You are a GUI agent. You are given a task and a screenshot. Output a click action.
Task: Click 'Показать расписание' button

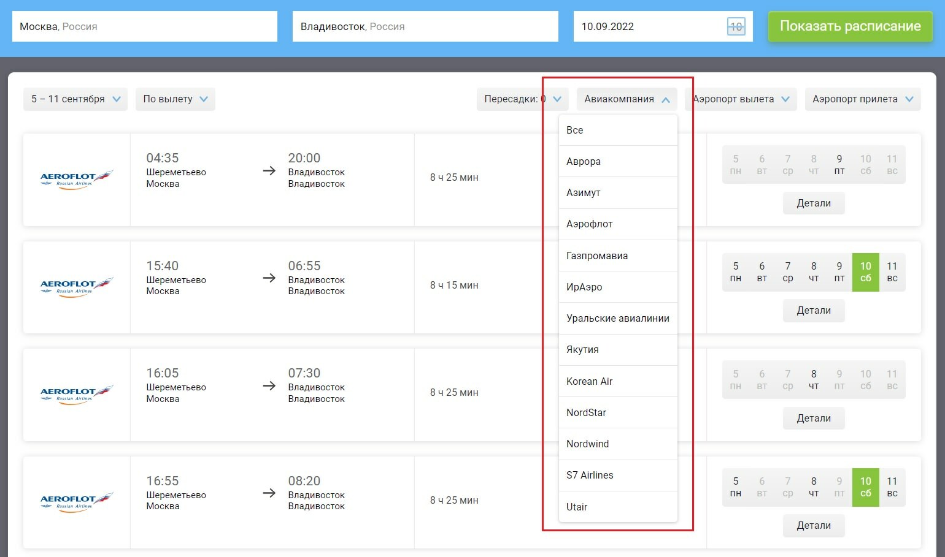pyautogui.click(x=850, y=26)
